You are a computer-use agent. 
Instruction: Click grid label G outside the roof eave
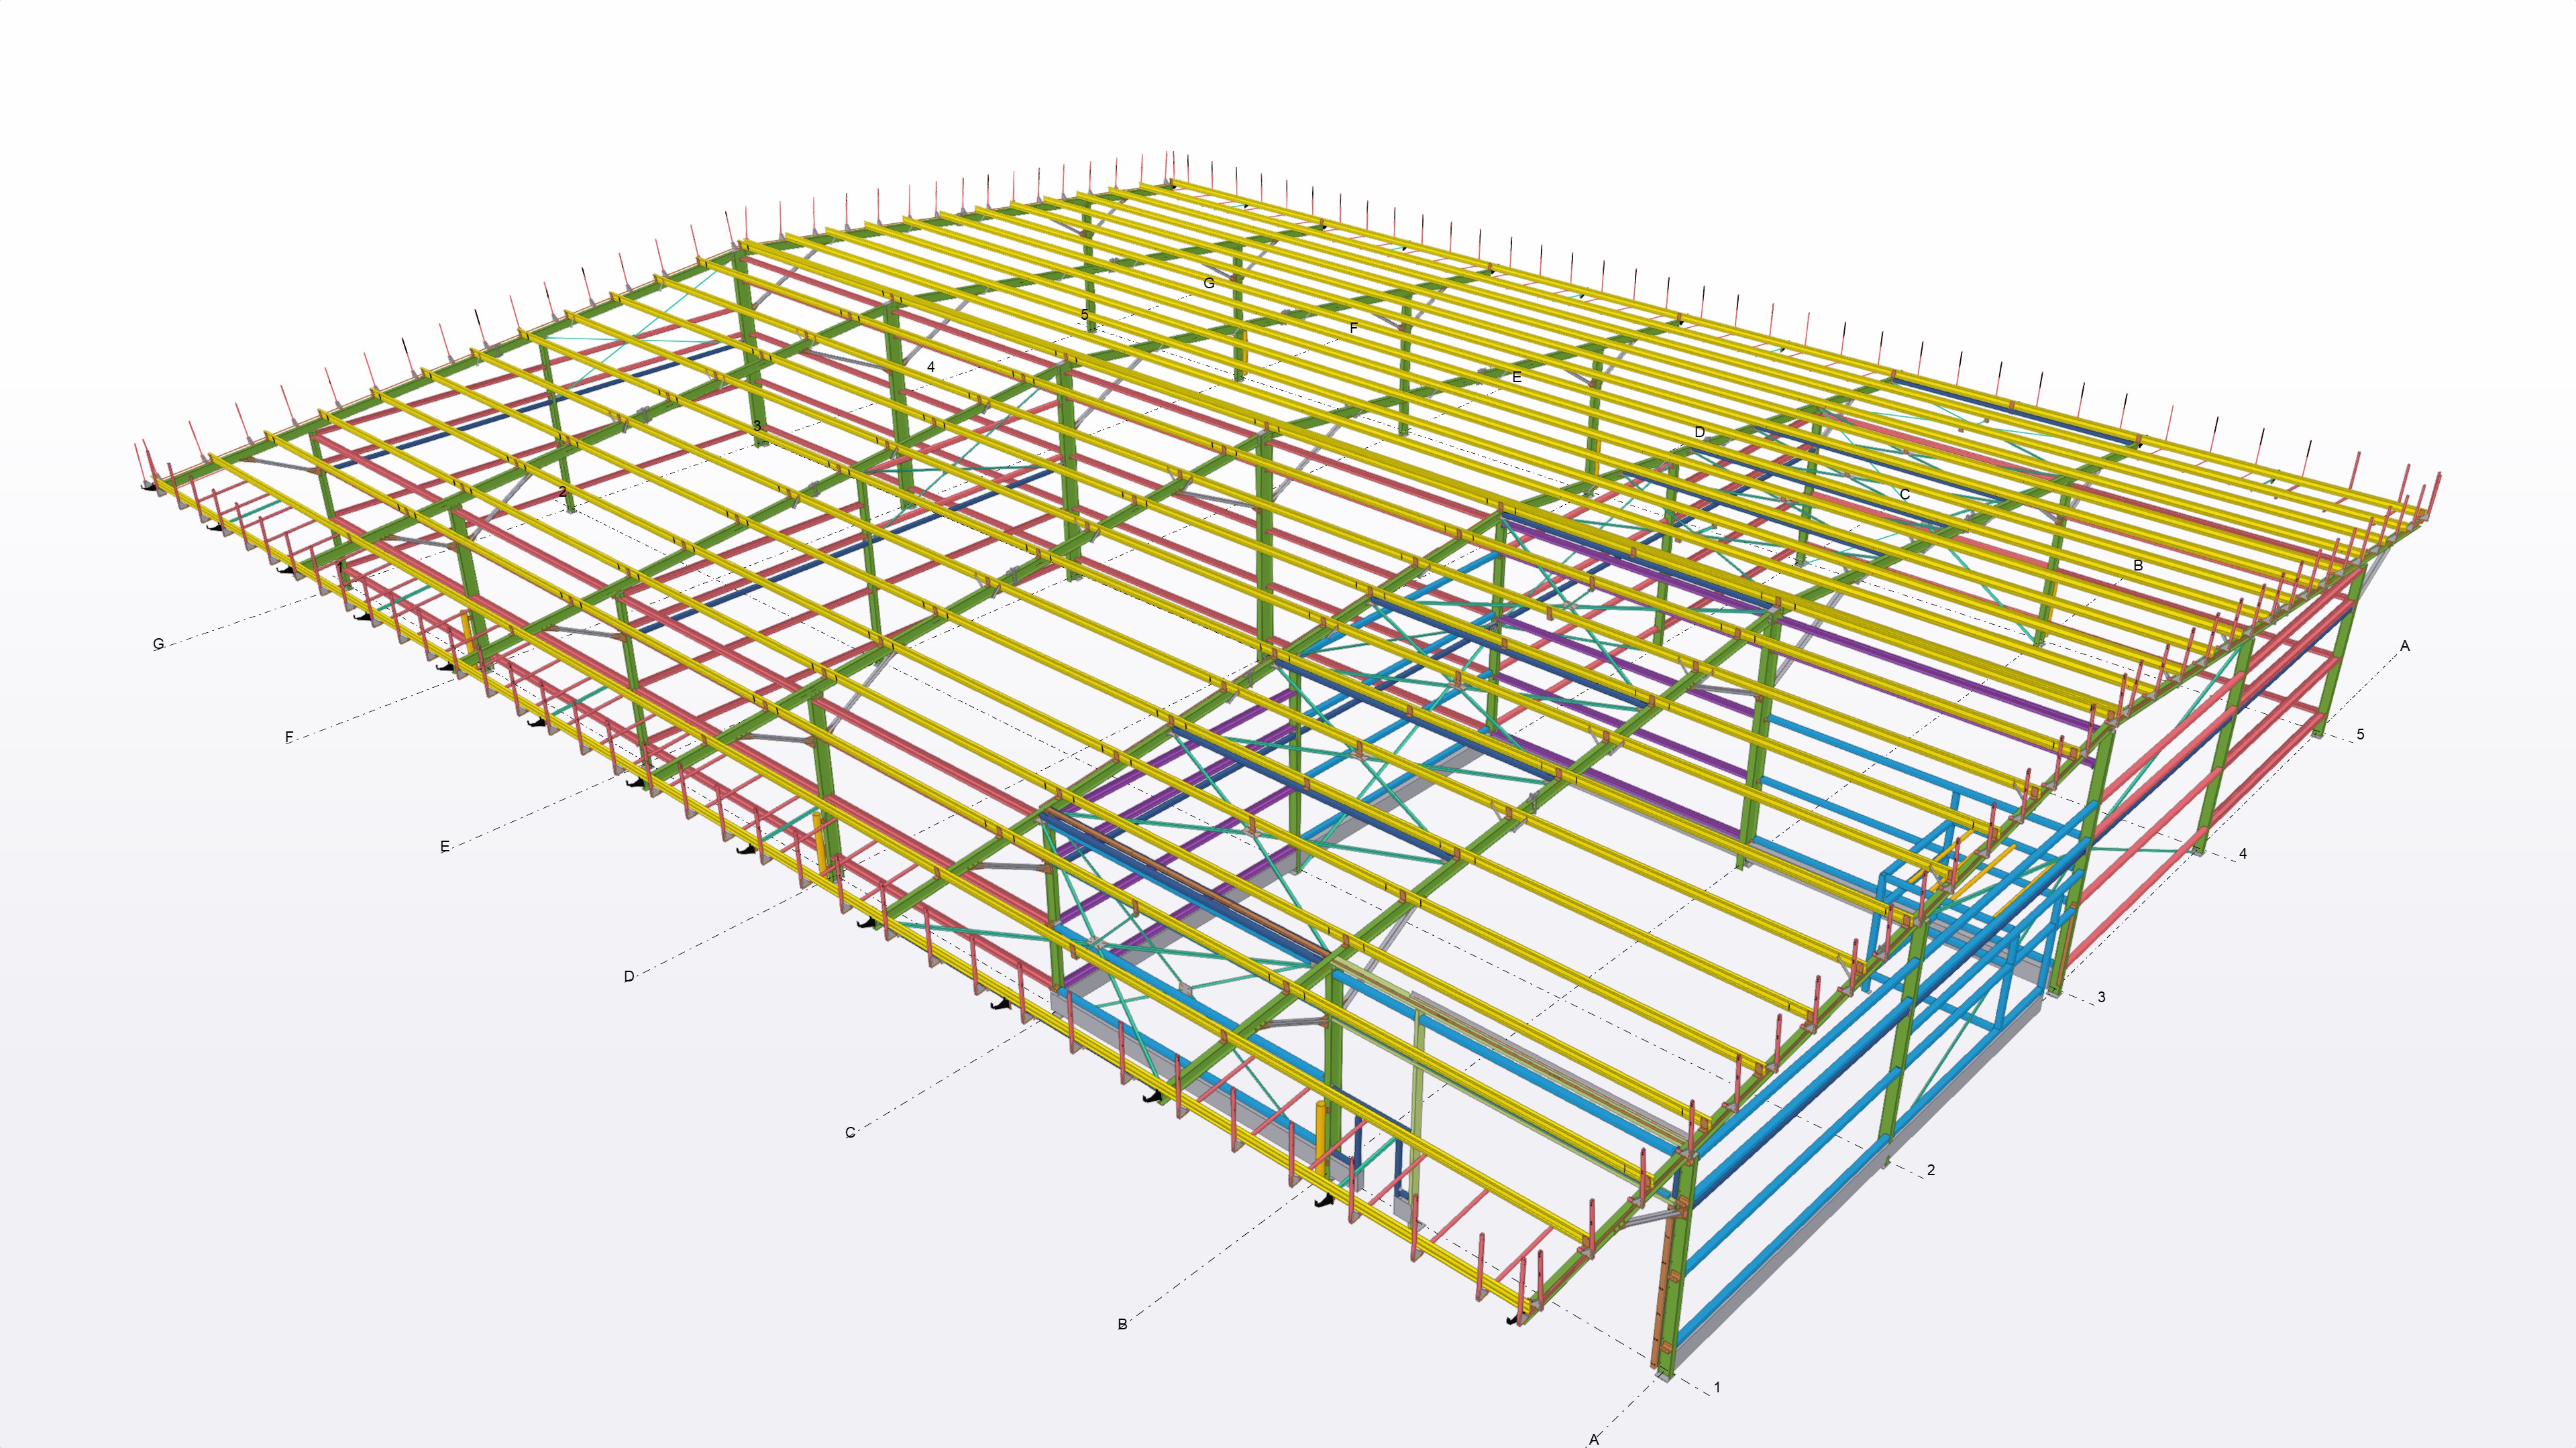pyautogui.click(x=158, y=644)
